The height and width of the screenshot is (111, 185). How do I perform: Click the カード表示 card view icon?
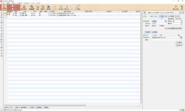[x=78, y=7]
